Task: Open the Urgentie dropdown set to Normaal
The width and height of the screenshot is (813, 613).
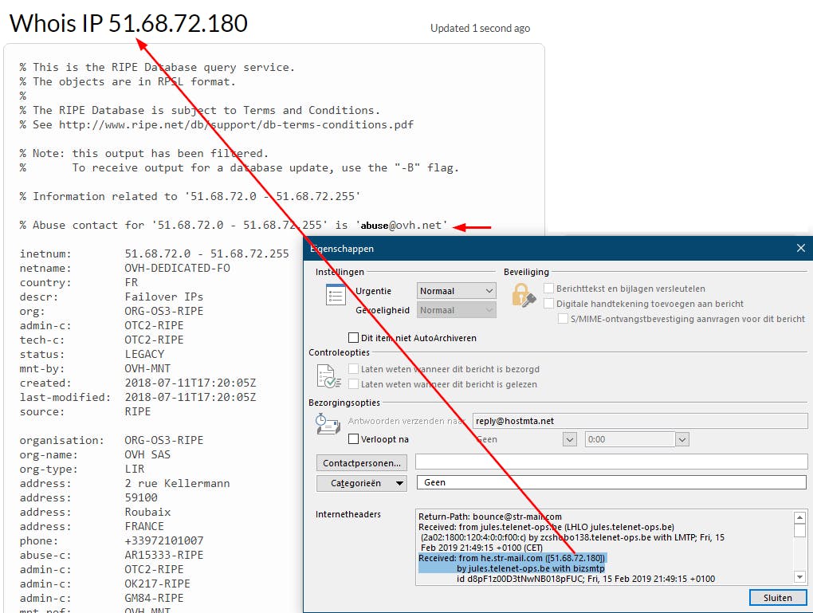Action: (456, 291)
